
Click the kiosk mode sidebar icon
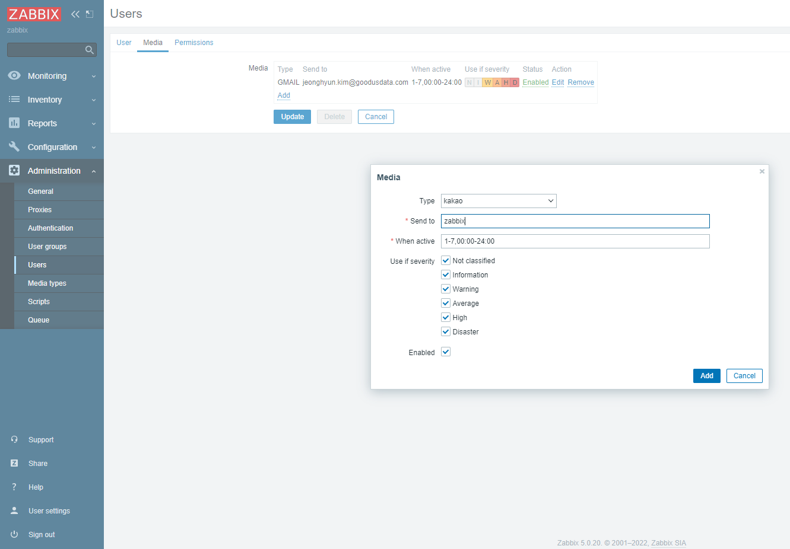point(90,14)
